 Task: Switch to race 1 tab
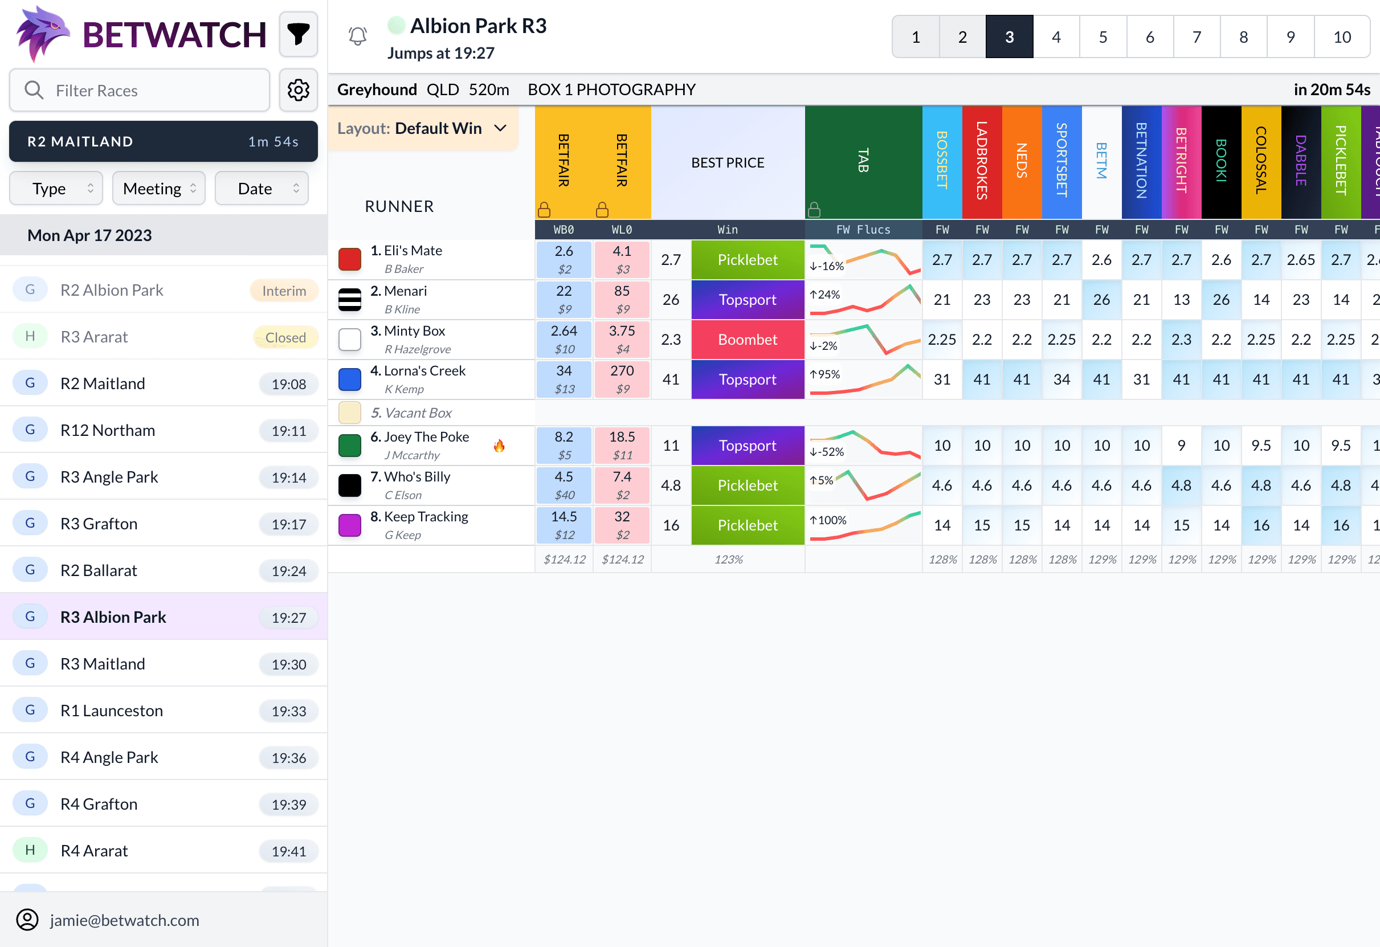[916, 37]
